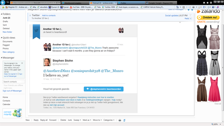Open the Move to dropdown
Viewport: 224px width, 126px height.
97,120
